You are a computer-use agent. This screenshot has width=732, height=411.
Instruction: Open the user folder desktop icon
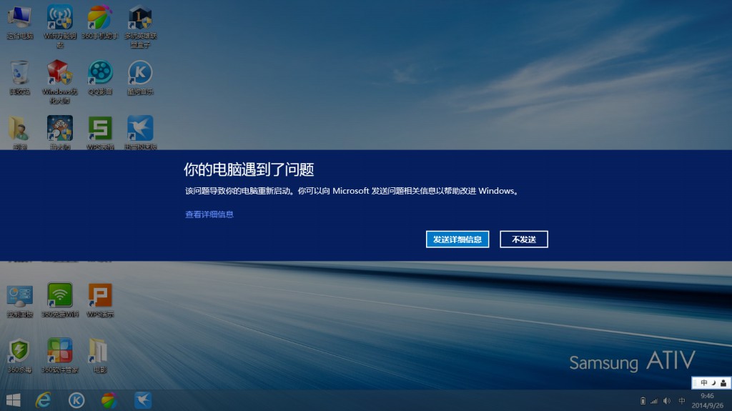coord(19,132)
